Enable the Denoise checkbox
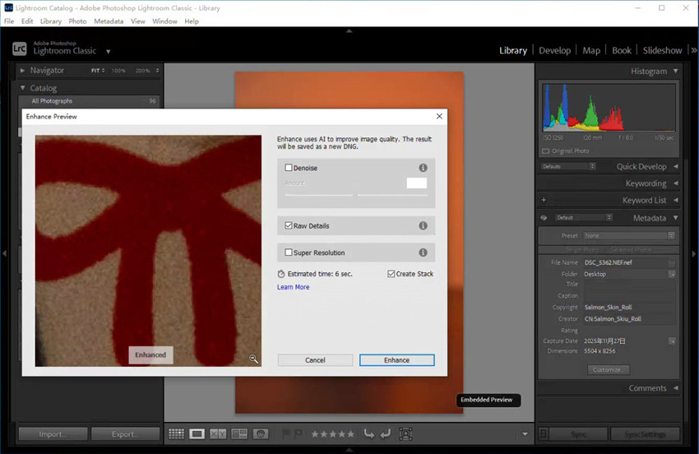 [x=289, y=168]
